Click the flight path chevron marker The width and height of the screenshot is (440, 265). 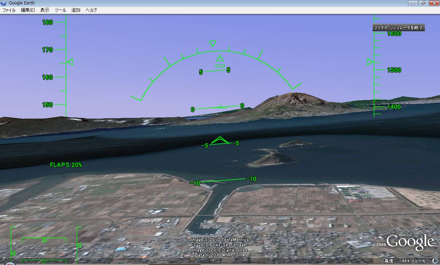pyautogui.click(x=220, y=140)
